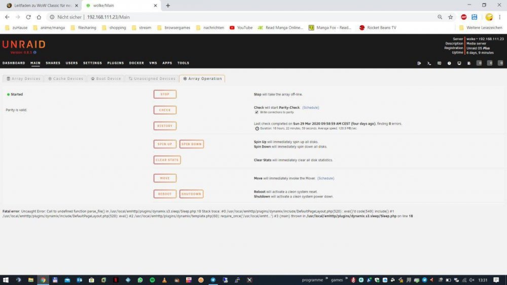
Task: Click the Stop array button
Action: pos(165,94)
